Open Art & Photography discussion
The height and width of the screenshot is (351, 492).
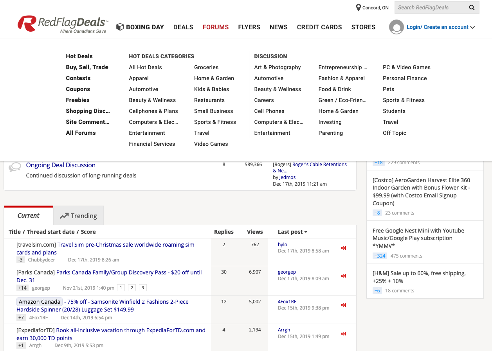click(x=278, y=67)
